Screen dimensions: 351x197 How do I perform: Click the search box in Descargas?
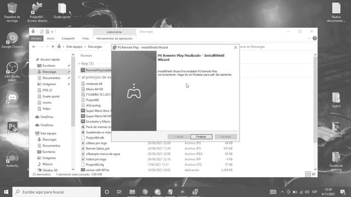coord(276,47)
